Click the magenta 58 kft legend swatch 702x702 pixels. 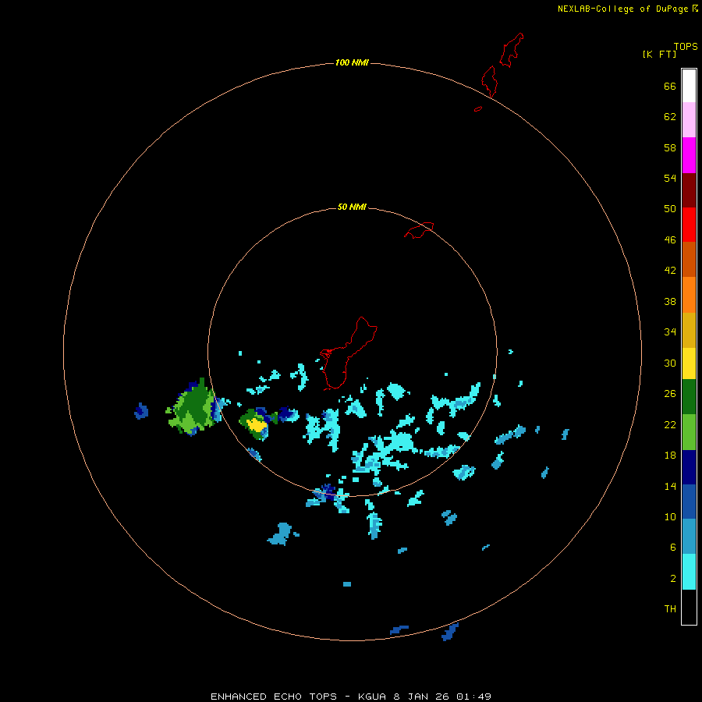pyautogui.click(x=689, y=155)
